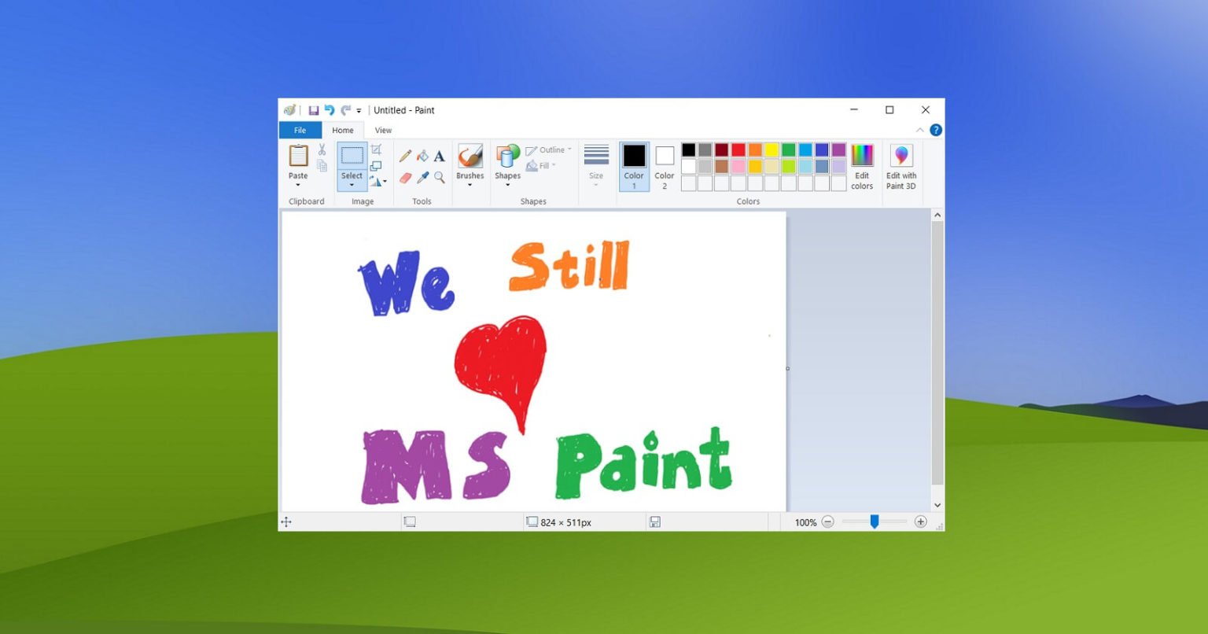The width and height of the screenshot is (1208, 634).
Task: Switch to the View tab
Action: point(383,130)
